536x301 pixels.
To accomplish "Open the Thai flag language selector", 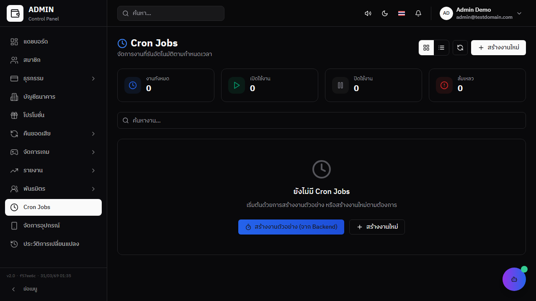I will 401,13.
